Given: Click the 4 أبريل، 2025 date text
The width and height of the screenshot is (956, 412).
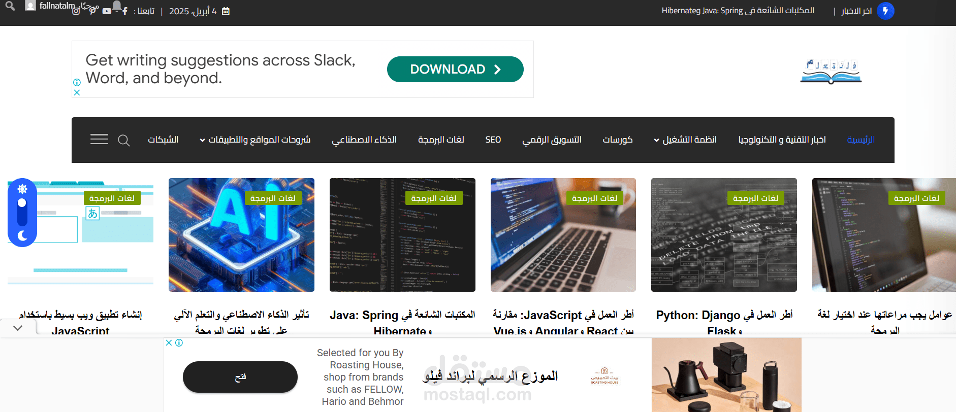Looking at the screenshot, I should (193, 11).
